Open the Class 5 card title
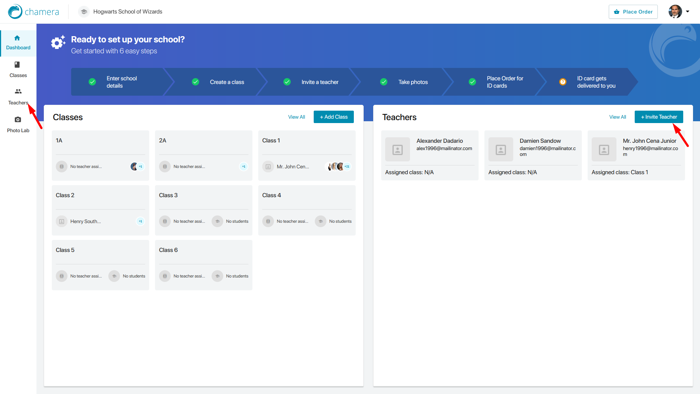This screenshot has width=700, height=394. point(65,250)
